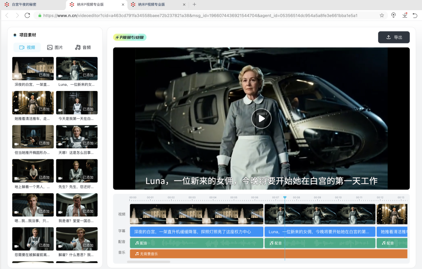
Task: Click the timeline horizontal scrollbar
Action: pyautogui.click(x=148, y=262)
